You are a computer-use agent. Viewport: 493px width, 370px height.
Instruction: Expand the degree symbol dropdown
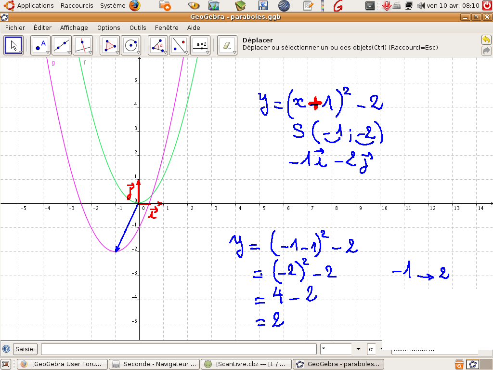click(358, 349)
